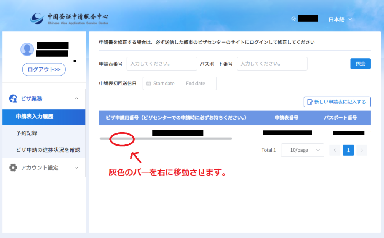
Task: Click the アカウント設定 gear icon
Action: coord(13,167)
